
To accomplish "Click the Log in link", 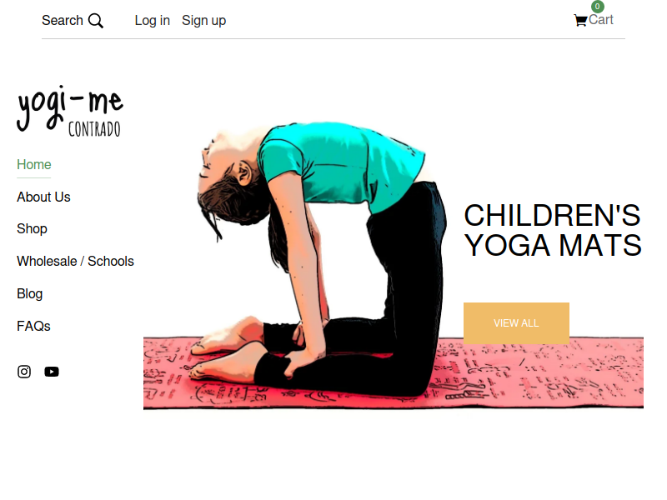I will coord(153,20).
